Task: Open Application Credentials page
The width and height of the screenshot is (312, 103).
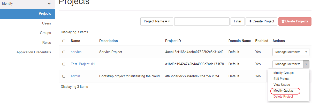Action: click(x=34, y=52)
